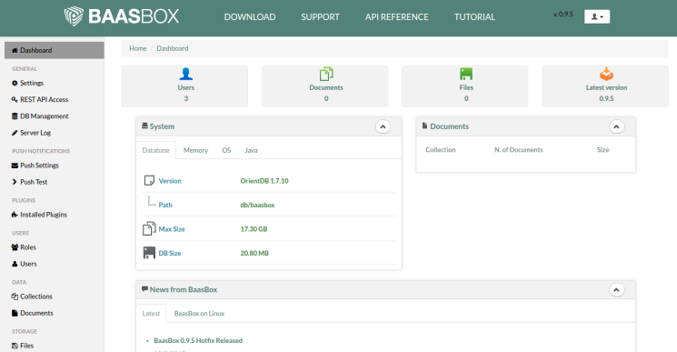
Task: Click the Users person icon in sidebar
Action: (15, 264)
